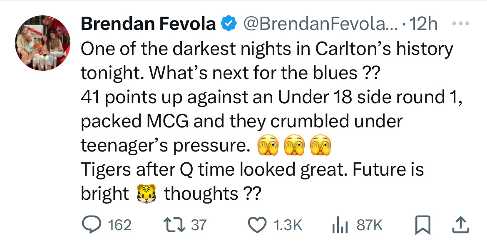Open Brendan Fevola's profile picture
Screen dimensions: 487x246
[43, 43]
